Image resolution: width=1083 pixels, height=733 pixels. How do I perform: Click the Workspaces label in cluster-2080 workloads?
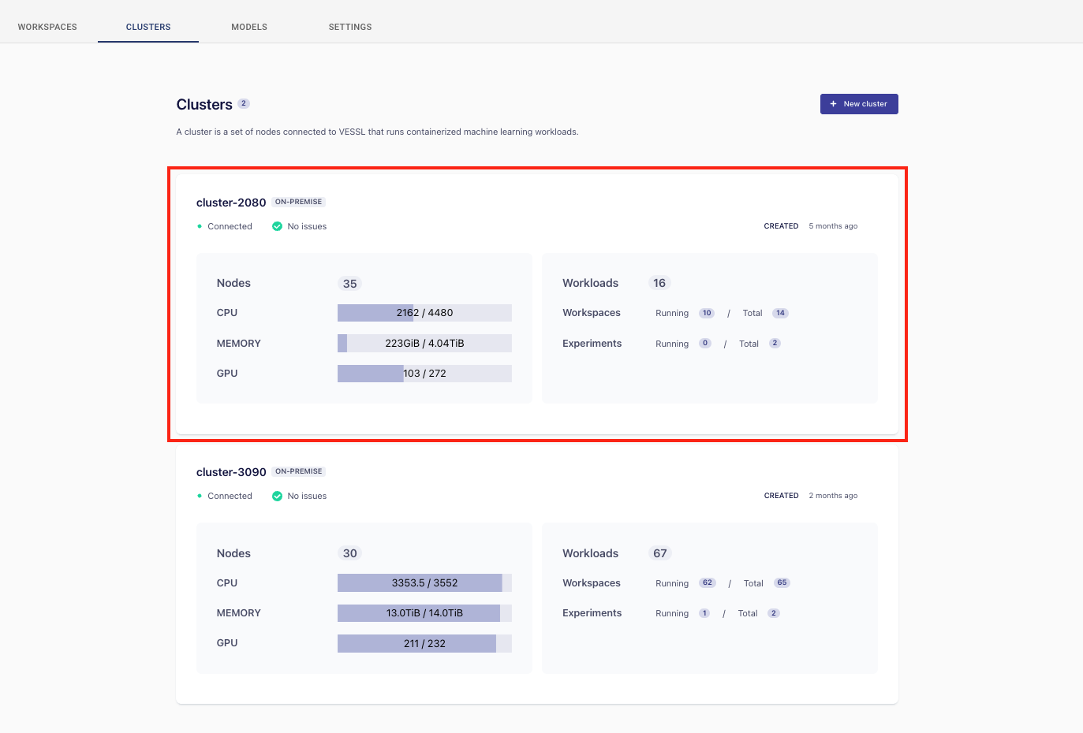tap(592, 313)
